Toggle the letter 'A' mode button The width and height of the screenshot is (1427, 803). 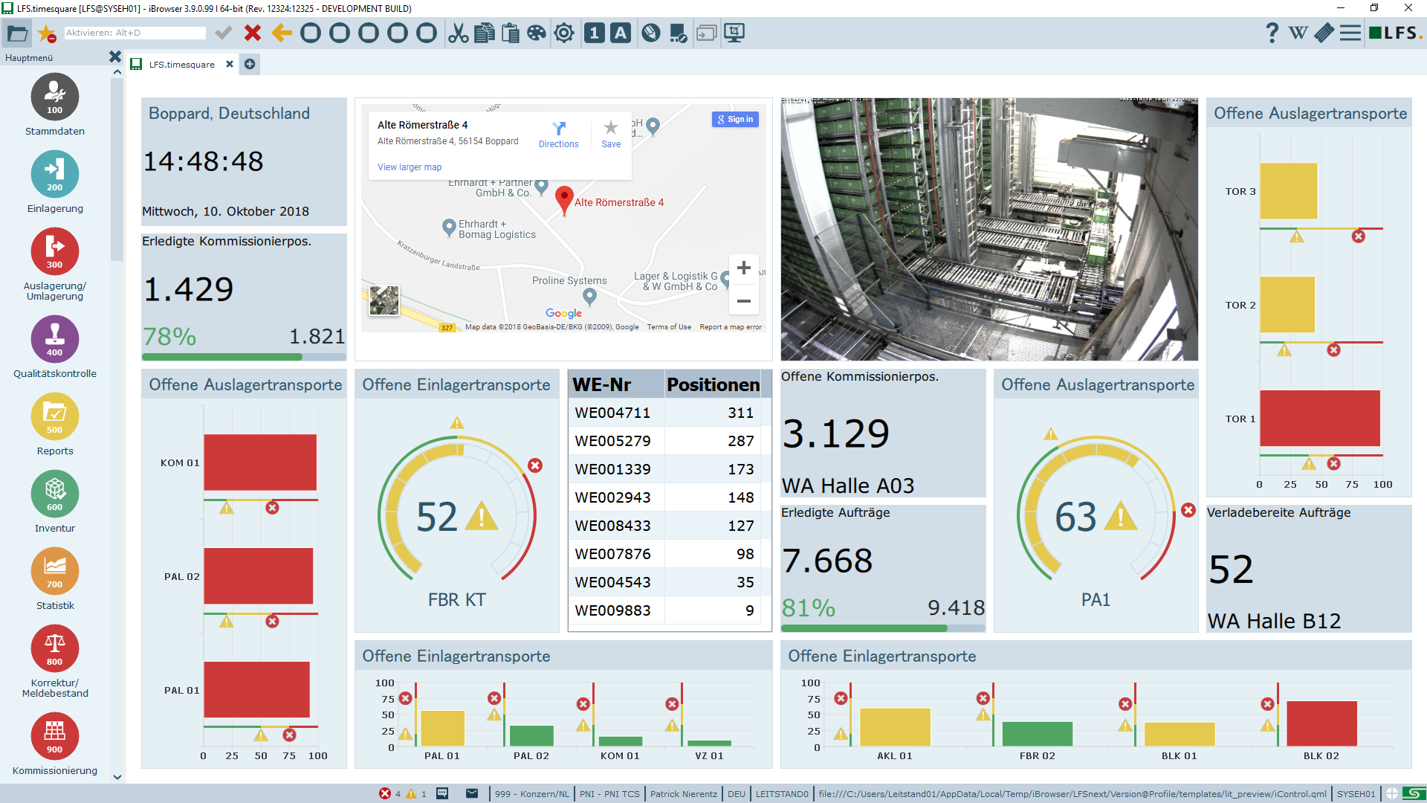point(621,33)
